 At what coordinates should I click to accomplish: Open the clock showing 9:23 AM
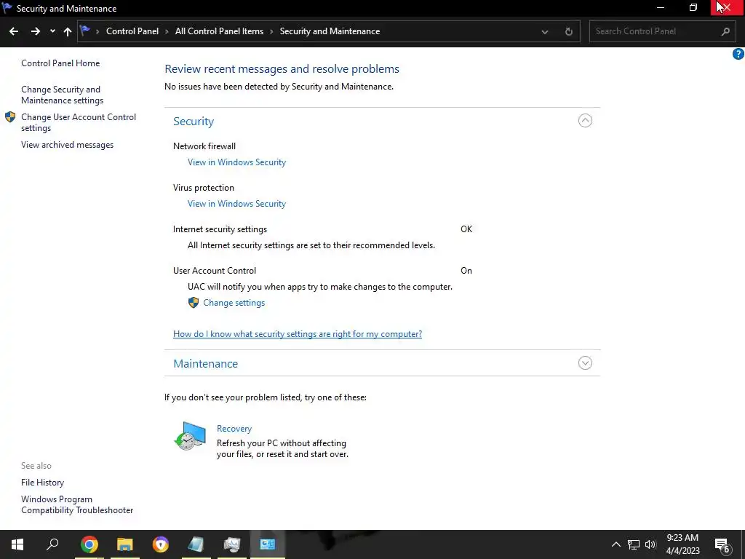[x=682, y=544]
